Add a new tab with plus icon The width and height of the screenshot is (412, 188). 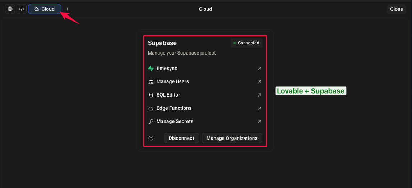pyautogui.click(x=68, y=9)
